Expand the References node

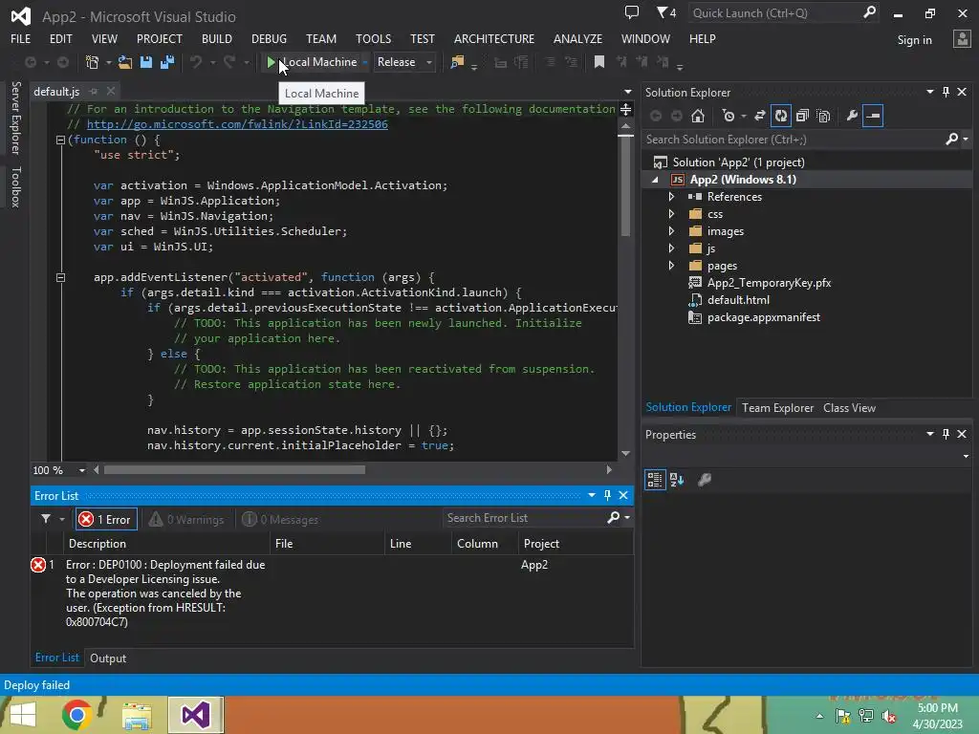(x=671, y=197)
